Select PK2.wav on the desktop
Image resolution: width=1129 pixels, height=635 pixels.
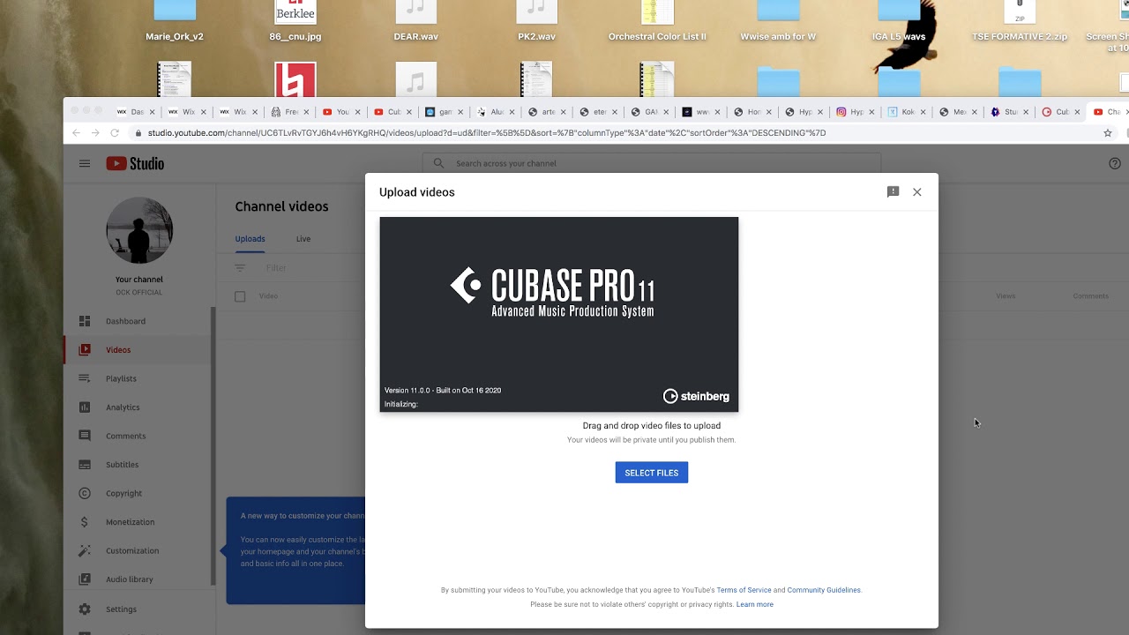pyautogui.click(x=536, y=20)
